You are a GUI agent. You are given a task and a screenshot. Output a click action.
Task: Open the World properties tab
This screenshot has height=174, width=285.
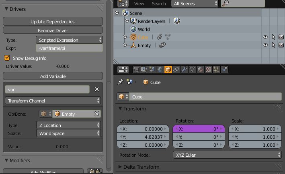tap(160, 70)
